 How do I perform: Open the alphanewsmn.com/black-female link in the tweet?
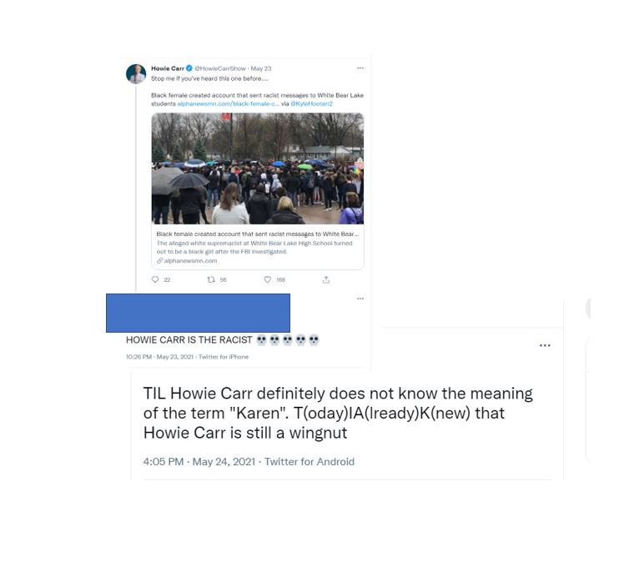click(229, 103)
